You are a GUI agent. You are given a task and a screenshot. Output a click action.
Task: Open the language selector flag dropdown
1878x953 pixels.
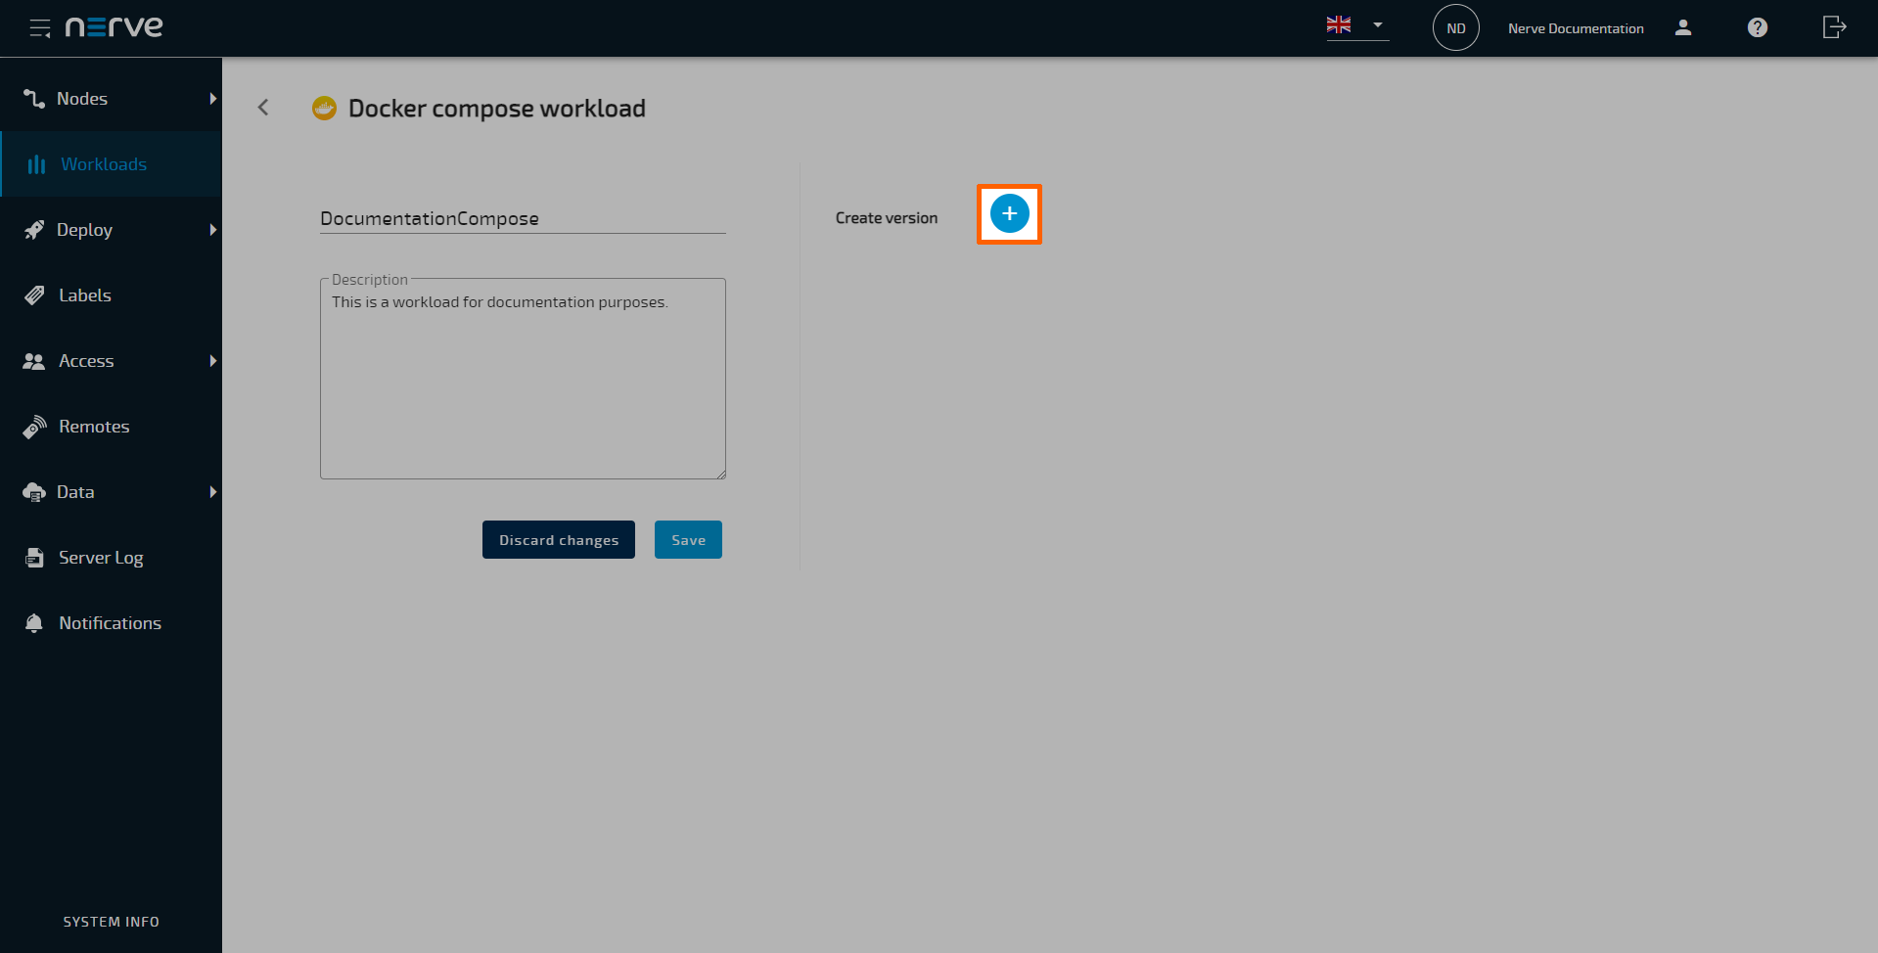1355,25
